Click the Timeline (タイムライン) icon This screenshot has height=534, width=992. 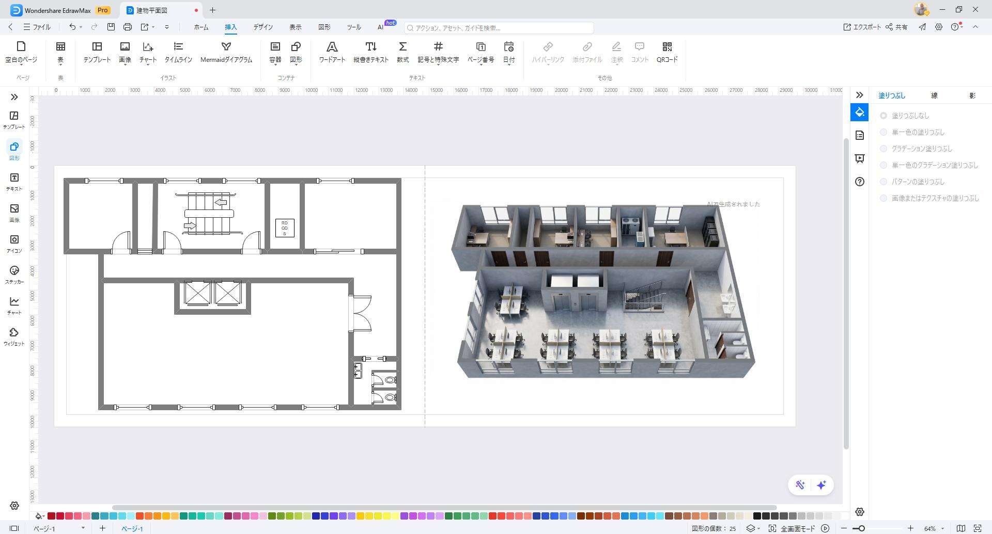[x=178, y=52]
